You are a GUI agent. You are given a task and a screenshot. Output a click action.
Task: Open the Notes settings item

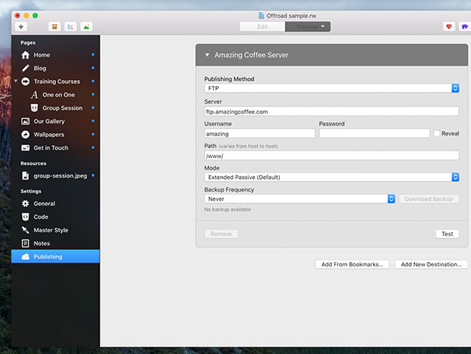55,243
